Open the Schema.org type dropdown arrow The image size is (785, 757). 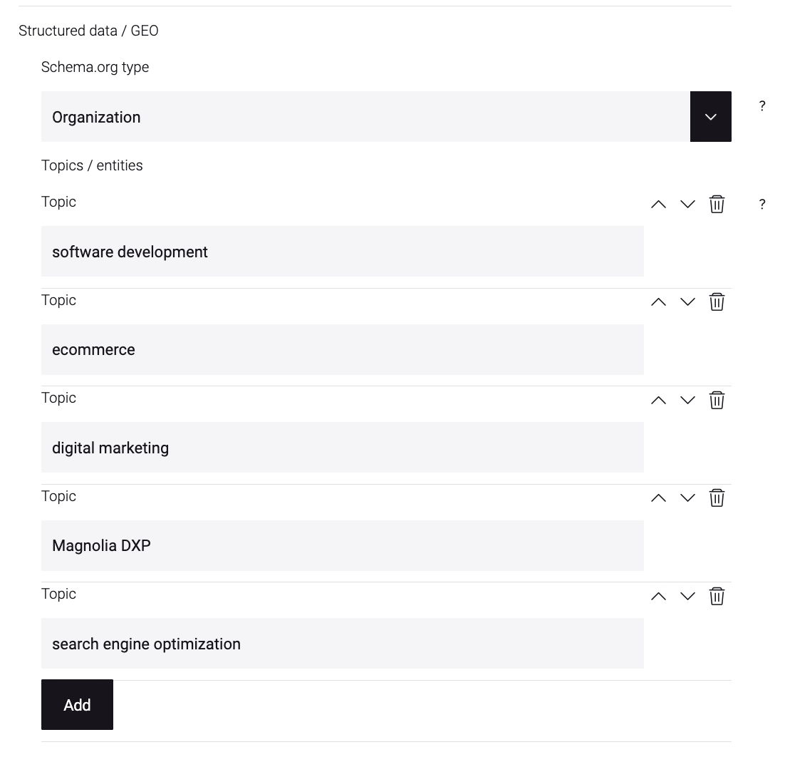pyautogui.click(x=710, y=117)
